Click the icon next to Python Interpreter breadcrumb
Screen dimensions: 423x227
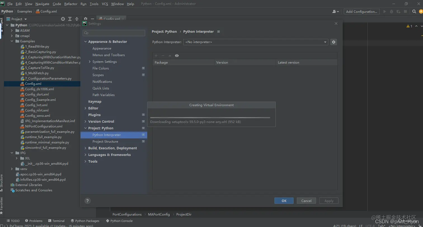(218, 32)
